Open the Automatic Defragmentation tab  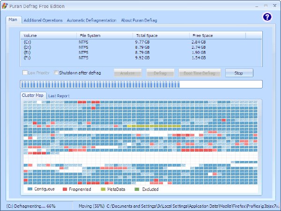(x=91, y=21)
